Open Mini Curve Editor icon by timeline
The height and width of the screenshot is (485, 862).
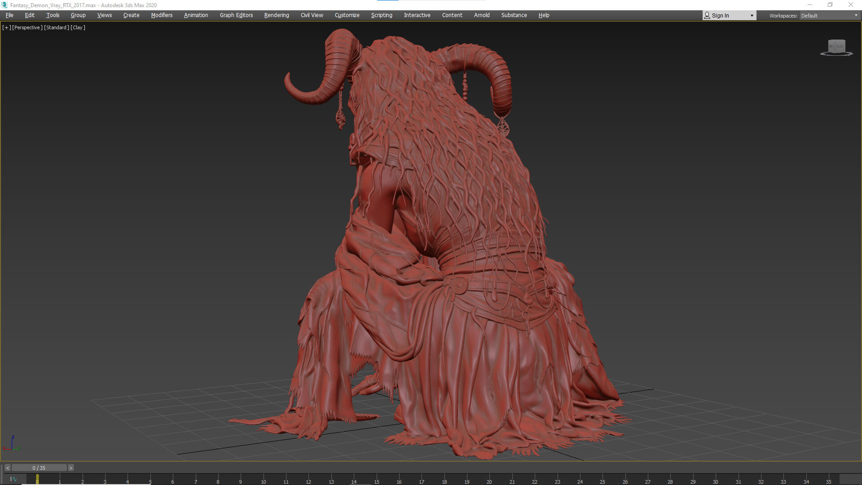13,479
